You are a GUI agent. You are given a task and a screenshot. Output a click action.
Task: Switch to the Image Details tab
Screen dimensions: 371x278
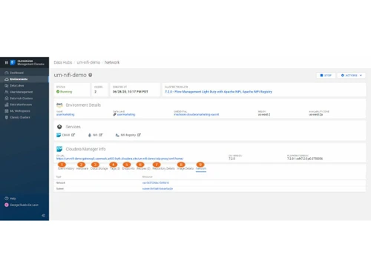(185, 168)
